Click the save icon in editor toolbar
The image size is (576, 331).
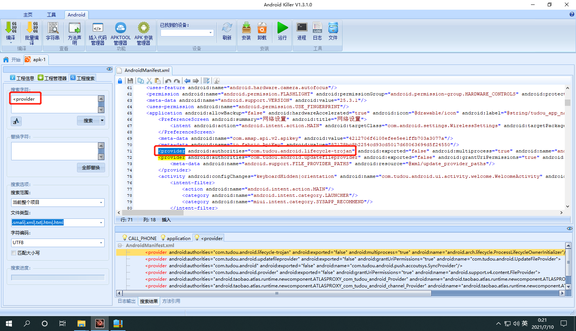pyautogui.click(x=130, y=81)
